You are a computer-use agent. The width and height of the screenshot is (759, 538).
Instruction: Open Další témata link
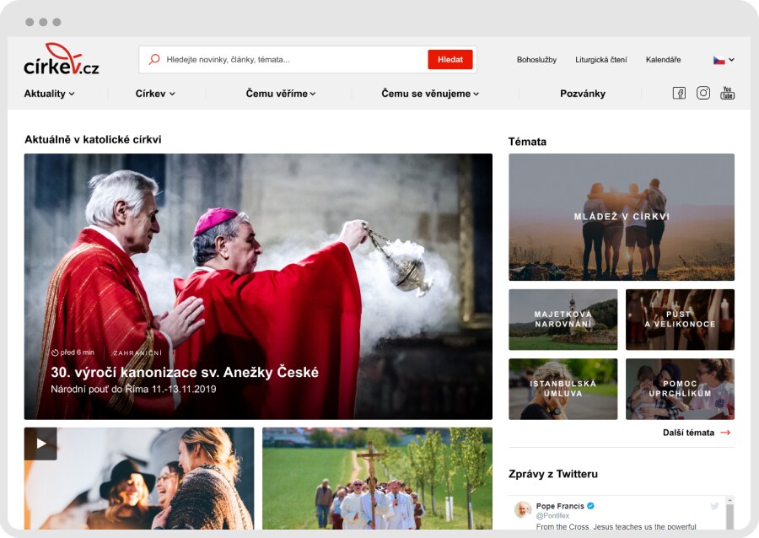(688, 433)
